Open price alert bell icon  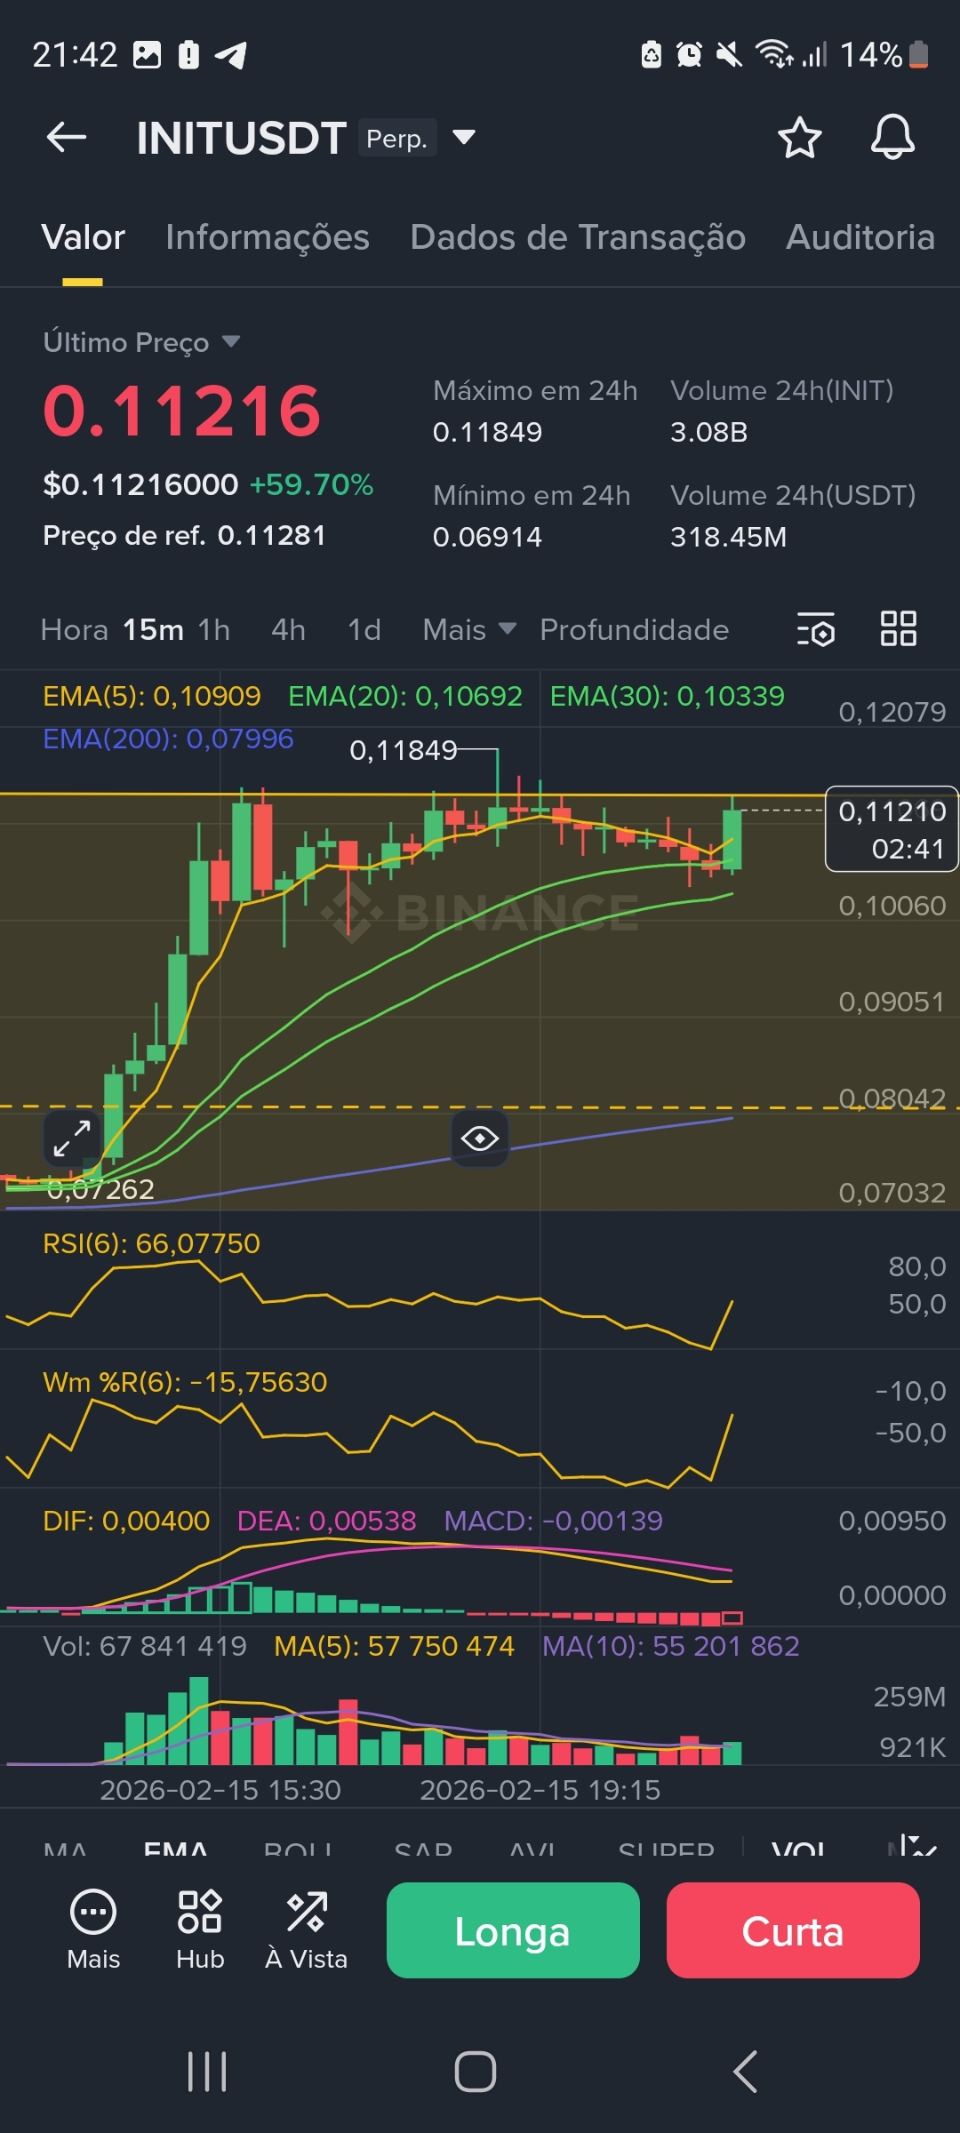[892, 138]
